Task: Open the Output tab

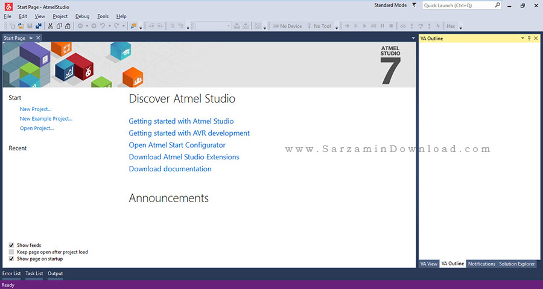Action: coord(56,273)
